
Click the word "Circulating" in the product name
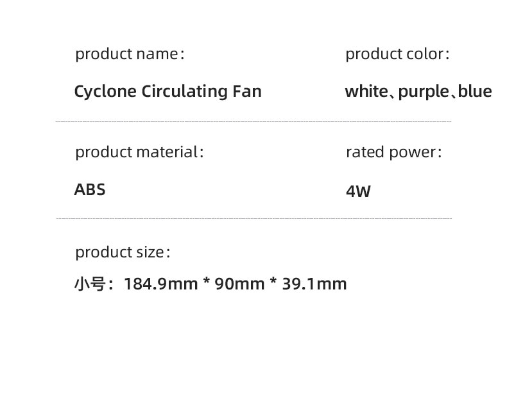click(x=184, y=91)
